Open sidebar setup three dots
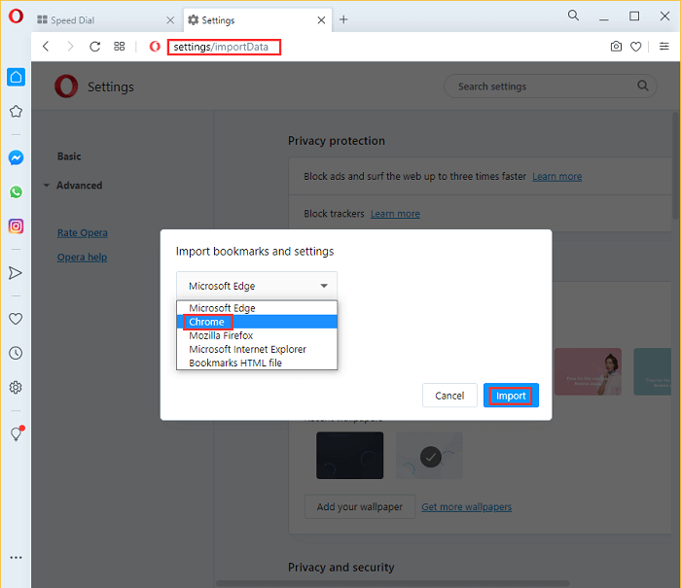681x588 pixels. click(16, 558)
